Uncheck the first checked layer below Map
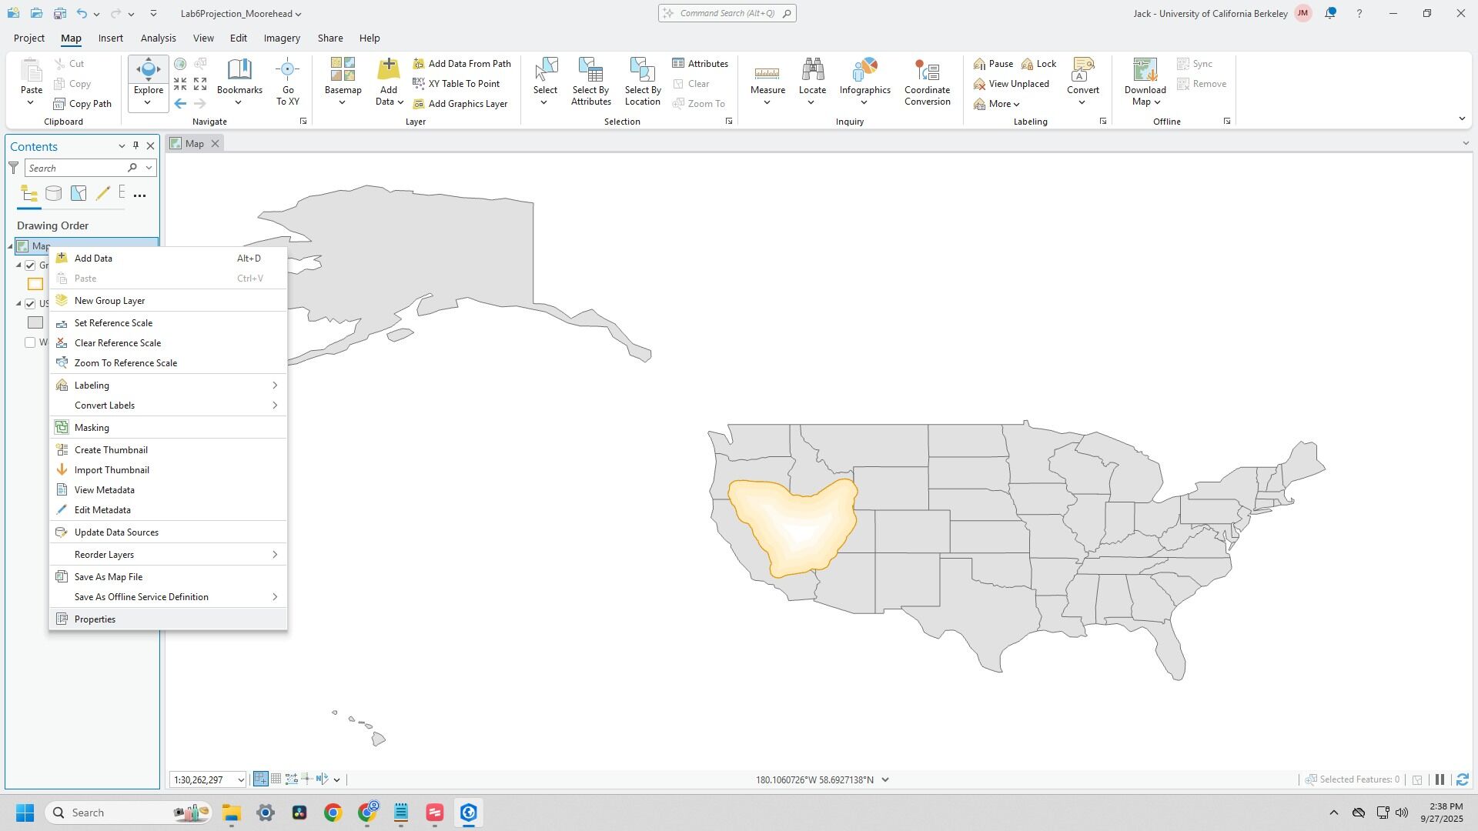The width and height of the screenshot is (1478, 831). point(30,265)
